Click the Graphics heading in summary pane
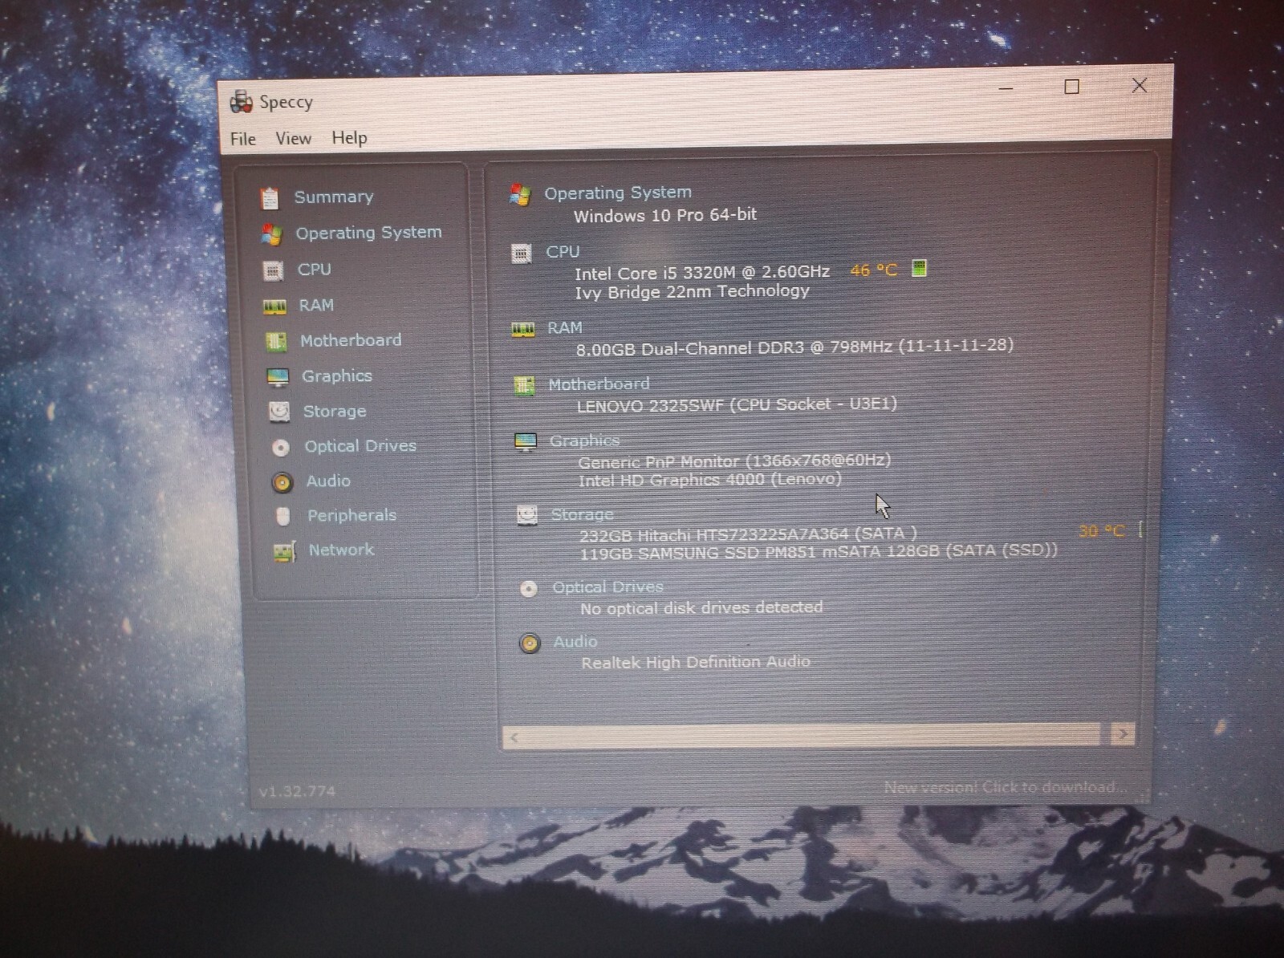This screenshot has width=1284, height=958. click(x=584, y=440)
